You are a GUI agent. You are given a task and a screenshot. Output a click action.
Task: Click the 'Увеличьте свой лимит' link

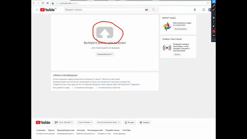point(111,79)
